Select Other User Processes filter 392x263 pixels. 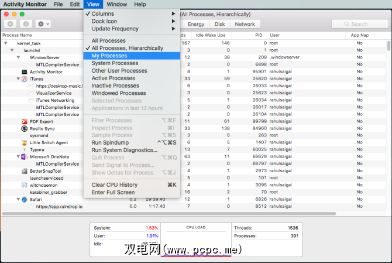click(132, 70)
